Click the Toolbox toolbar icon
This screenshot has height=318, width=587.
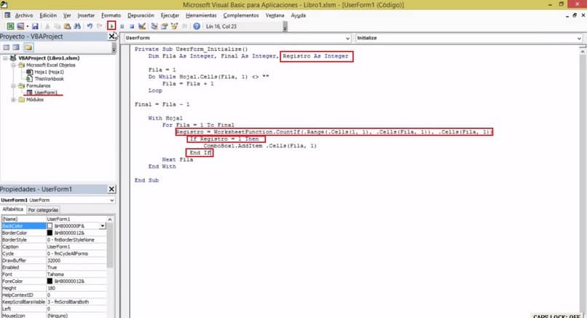pos(184,26)
